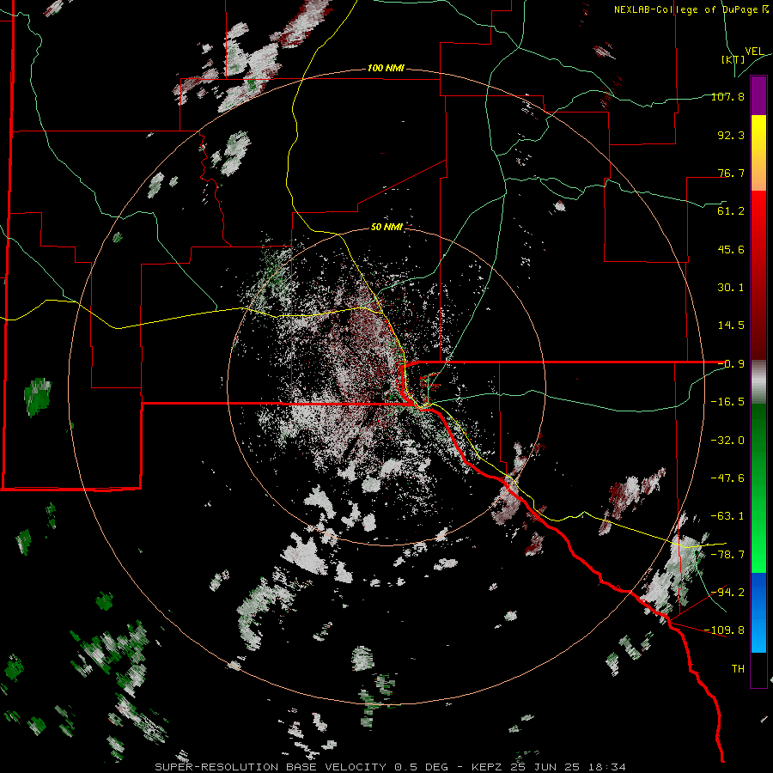Click the -32.0 velocity scale value
The image size is (773, 773).
pyautogui.click(x=727, y=440)
